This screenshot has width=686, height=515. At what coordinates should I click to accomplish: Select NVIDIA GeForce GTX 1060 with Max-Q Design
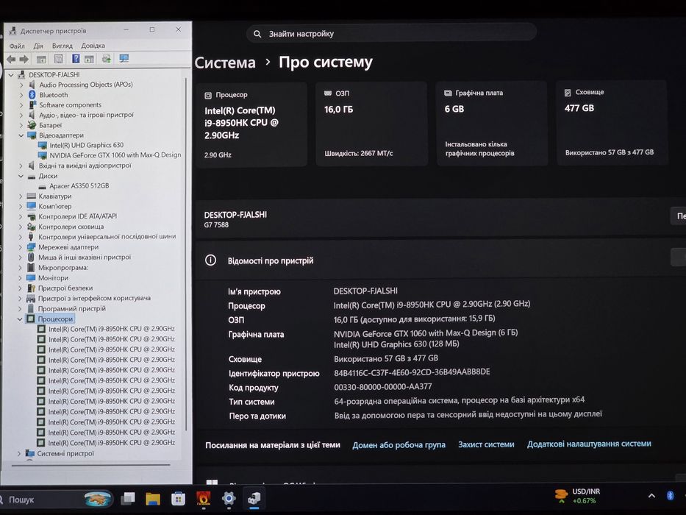pos(115,155)
